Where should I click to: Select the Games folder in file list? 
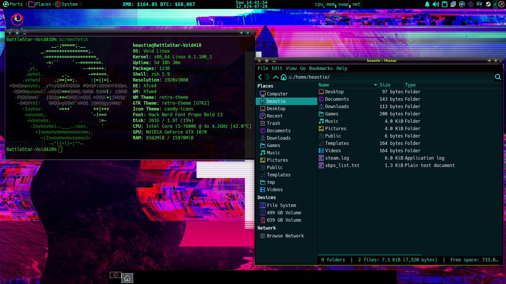pyautogui.click(x=410, y=114)
